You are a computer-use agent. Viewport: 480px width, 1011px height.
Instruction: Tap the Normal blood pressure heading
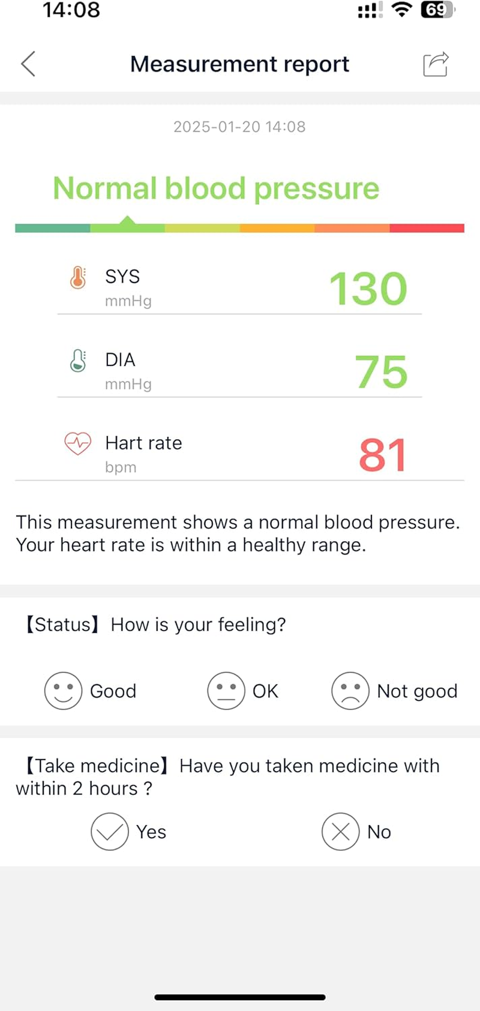(216, 188)
